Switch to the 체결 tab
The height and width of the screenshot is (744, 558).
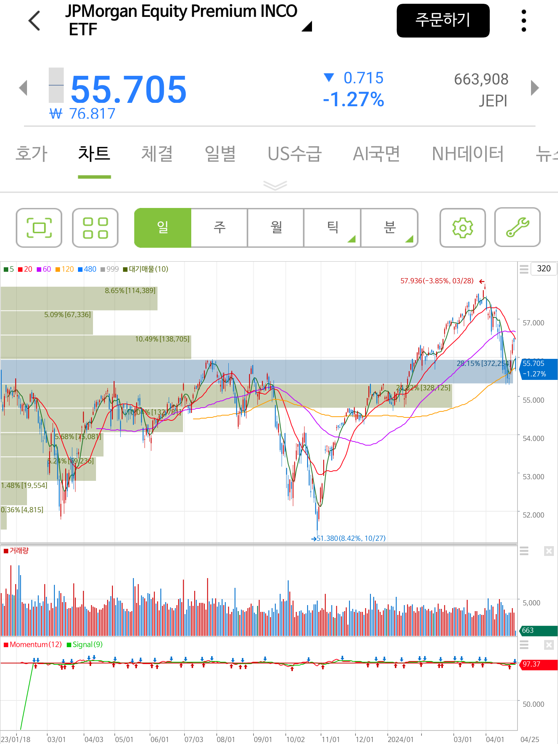click(157, 154)
